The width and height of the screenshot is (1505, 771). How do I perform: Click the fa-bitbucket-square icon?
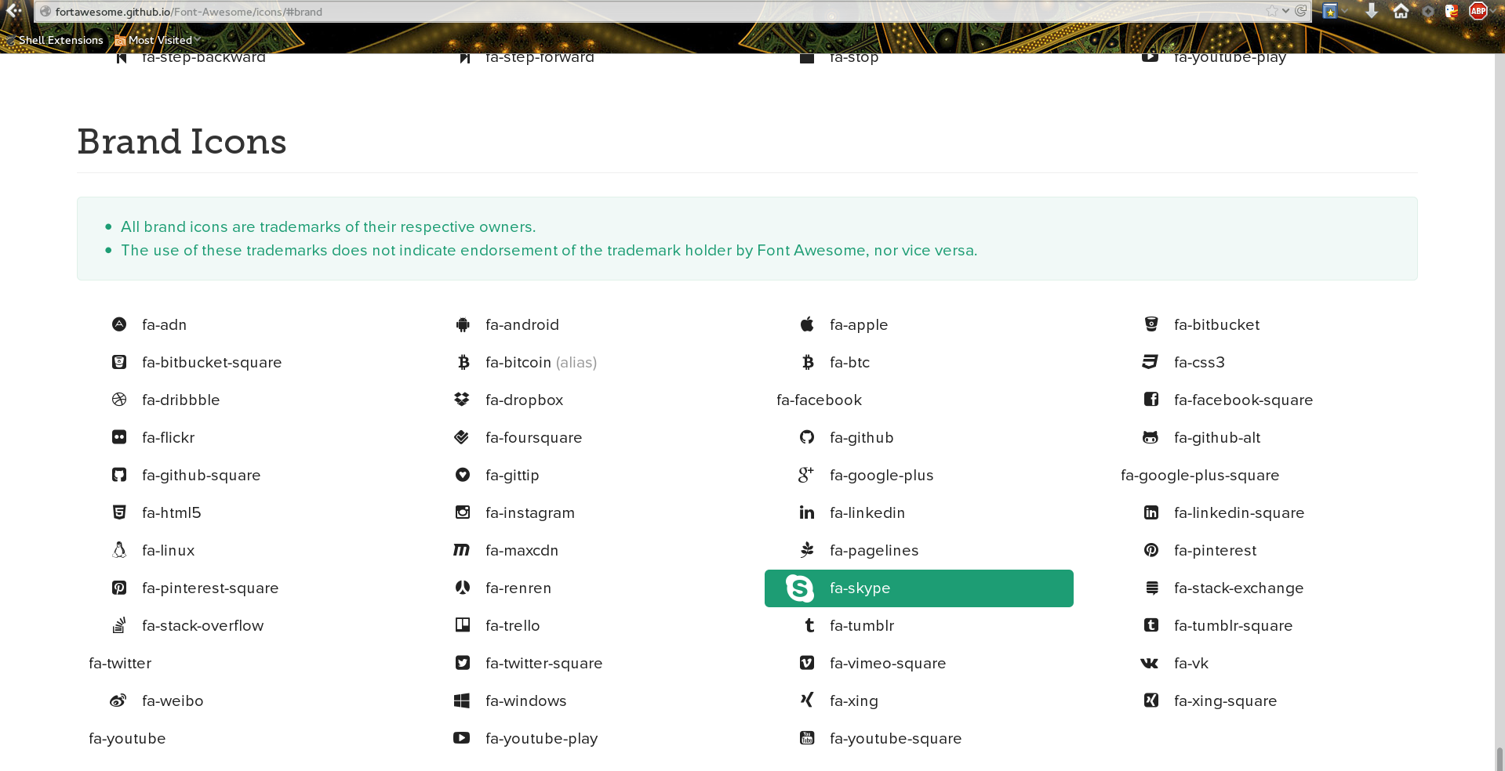pos(119,362)
